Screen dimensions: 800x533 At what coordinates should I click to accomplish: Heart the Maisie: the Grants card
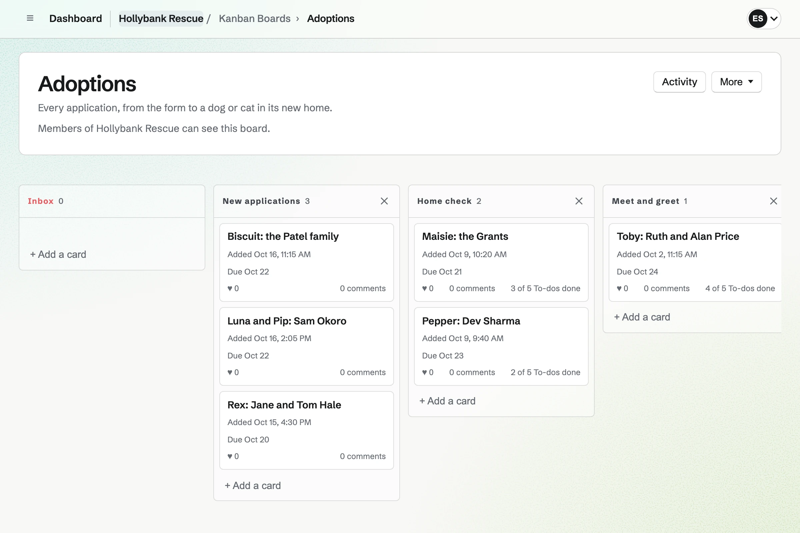428,288
